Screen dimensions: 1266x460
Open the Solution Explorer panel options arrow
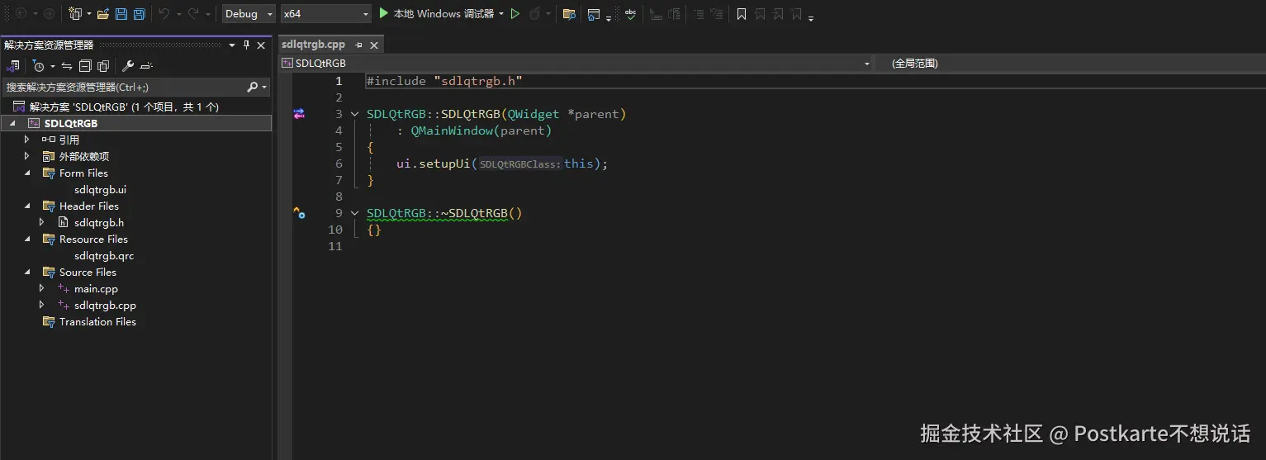232,45
